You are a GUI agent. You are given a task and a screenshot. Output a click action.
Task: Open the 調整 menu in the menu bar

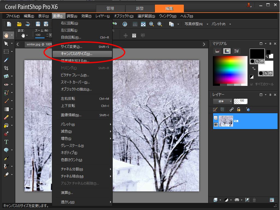[x=72, y=16]
